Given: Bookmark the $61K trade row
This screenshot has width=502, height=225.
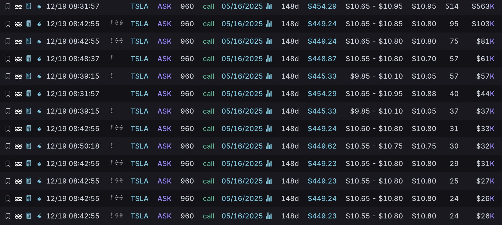Looking at the screenshot, I should (x=8, y=59).
